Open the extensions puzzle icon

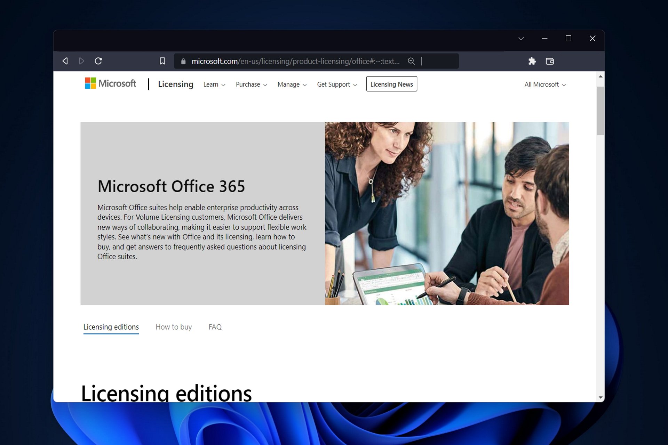[532, 61]
